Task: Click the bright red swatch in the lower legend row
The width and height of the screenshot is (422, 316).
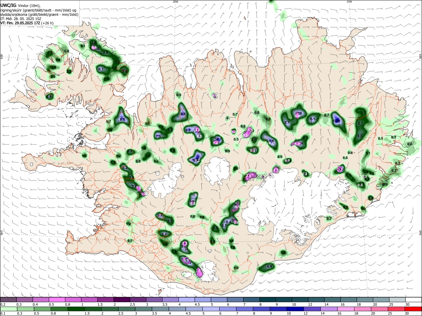Action: point(413,309)
